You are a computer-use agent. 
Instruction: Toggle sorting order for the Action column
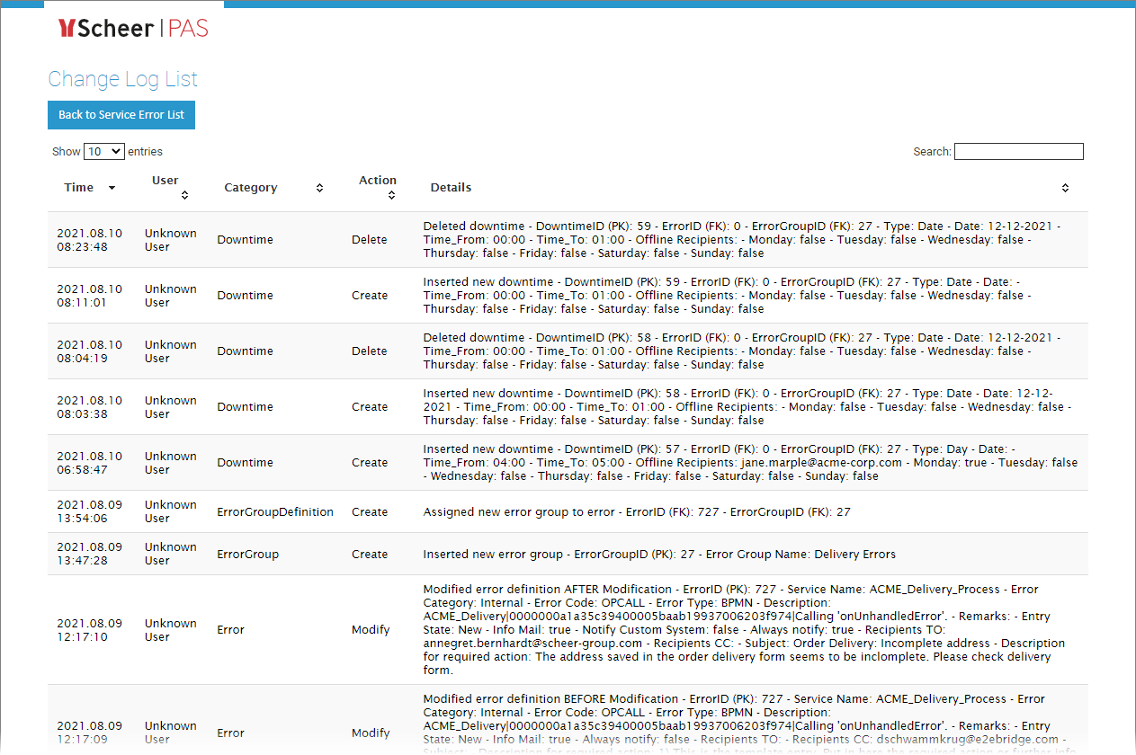pyautogui.click(x=391, y=194)
